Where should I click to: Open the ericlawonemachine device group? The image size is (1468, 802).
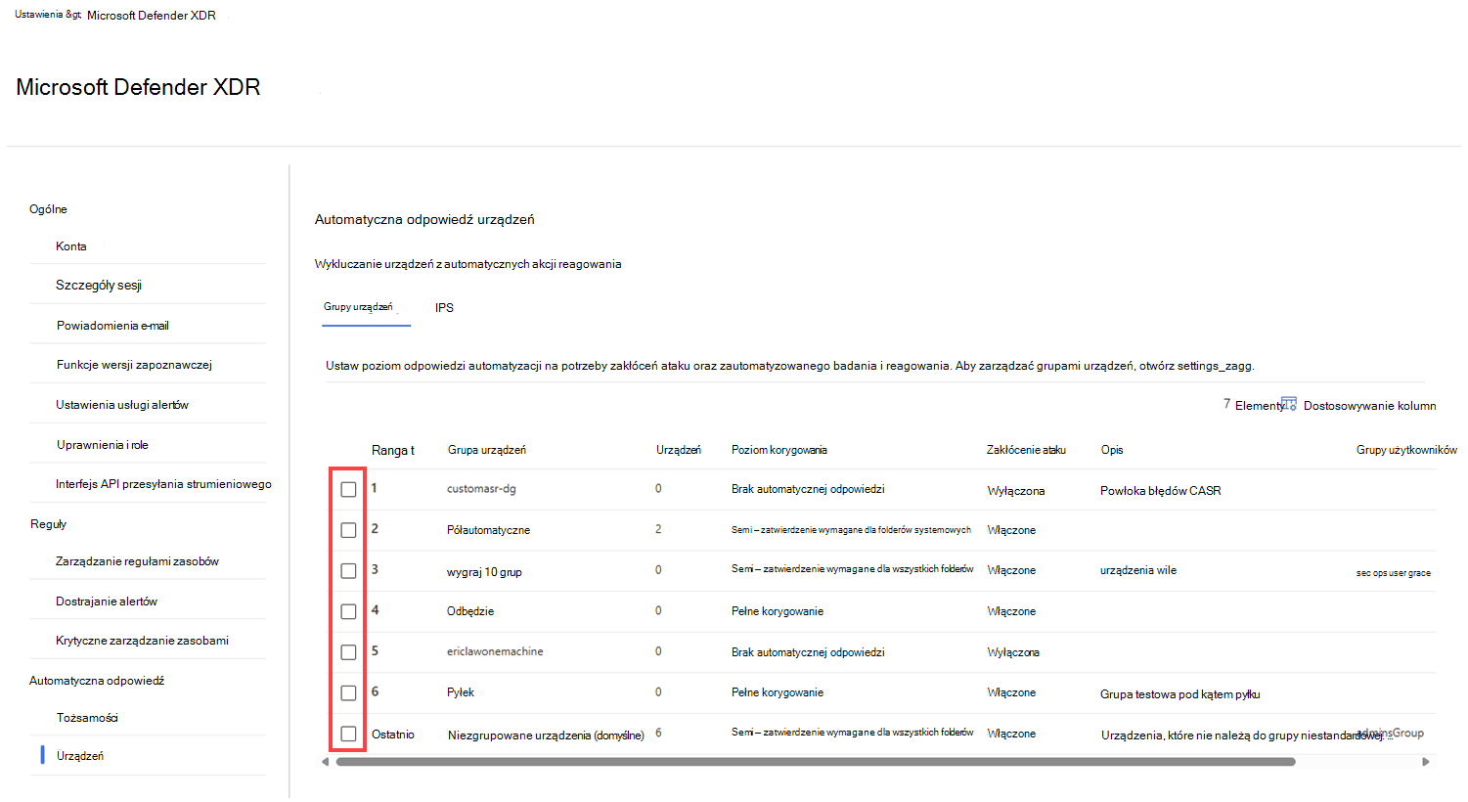[x=495, y=651]
